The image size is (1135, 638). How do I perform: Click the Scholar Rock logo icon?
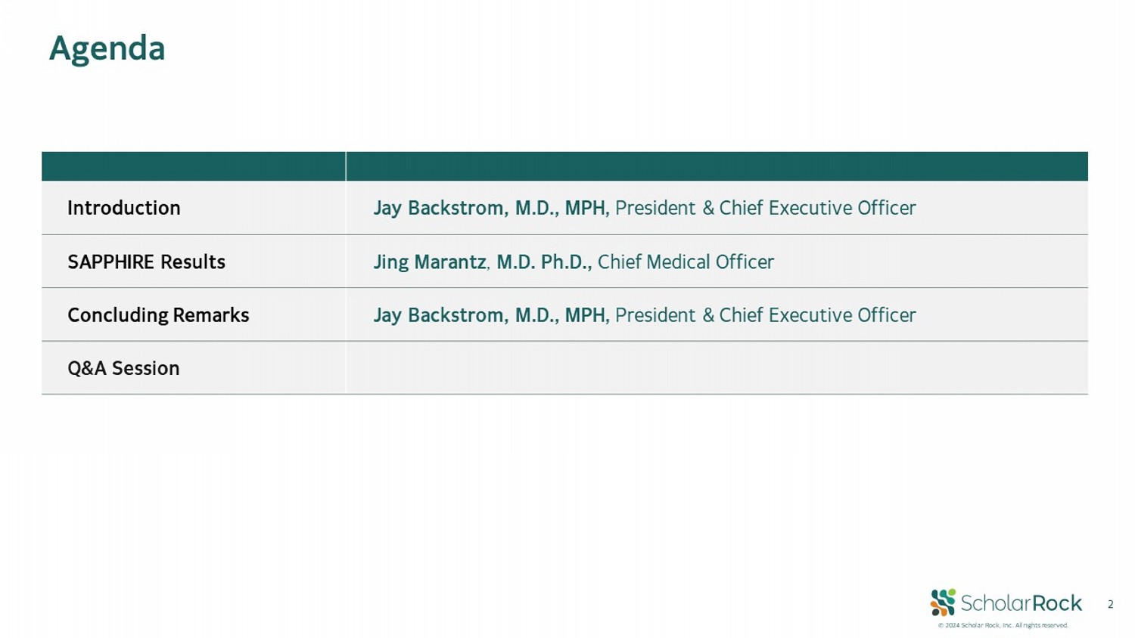pos(943,602)
